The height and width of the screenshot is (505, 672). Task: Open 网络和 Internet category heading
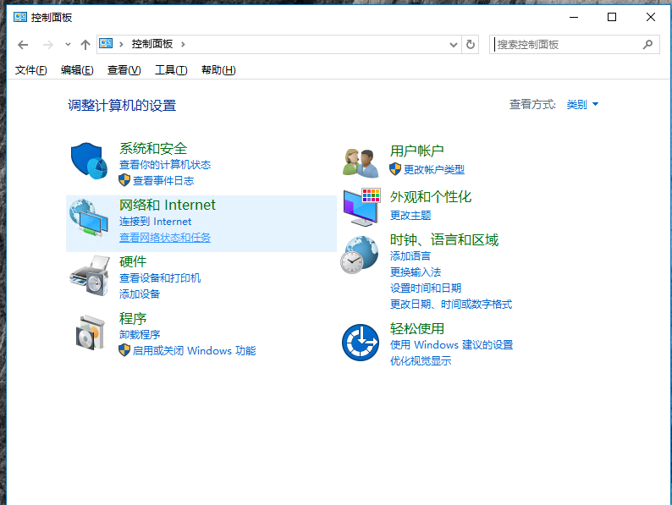[167, 206]
